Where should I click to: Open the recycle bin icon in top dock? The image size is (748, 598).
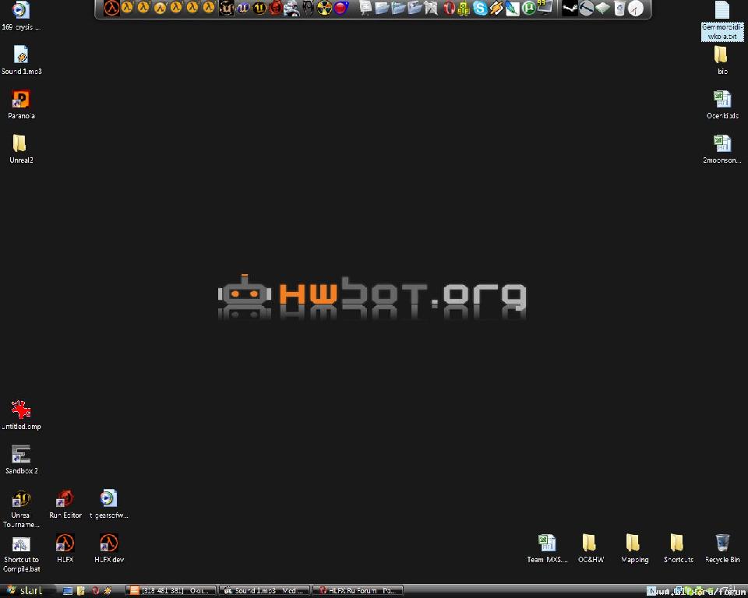pos(619,8)
